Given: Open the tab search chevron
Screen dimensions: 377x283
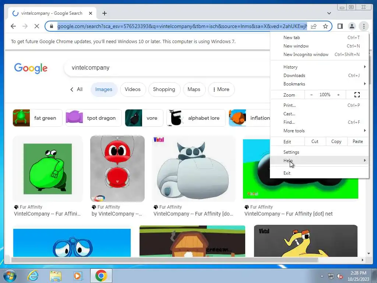Looking at the screenshot, I should coord(329,13).
